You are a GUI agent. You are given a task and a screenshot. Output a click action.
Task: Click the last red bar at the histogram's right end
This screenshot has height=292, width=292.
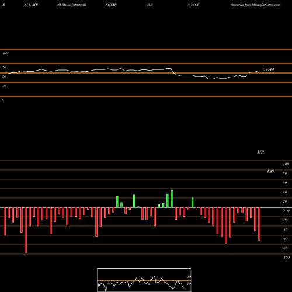click(x=259, y=224)
